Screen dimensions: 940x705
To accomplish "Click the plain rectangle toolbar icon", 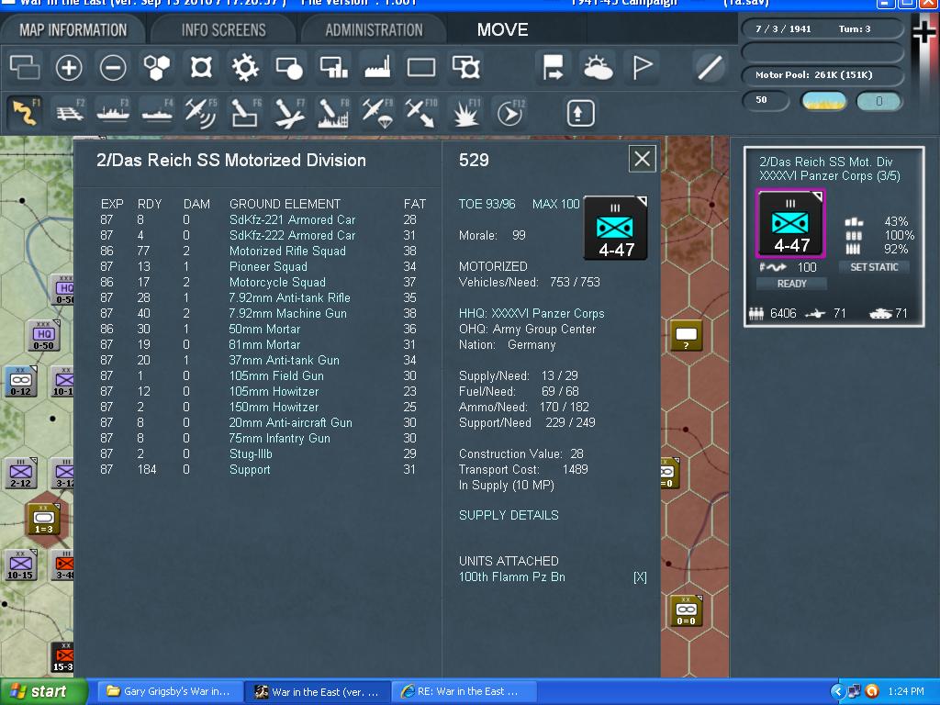I will pyautogui.click(x=421, y=67).
